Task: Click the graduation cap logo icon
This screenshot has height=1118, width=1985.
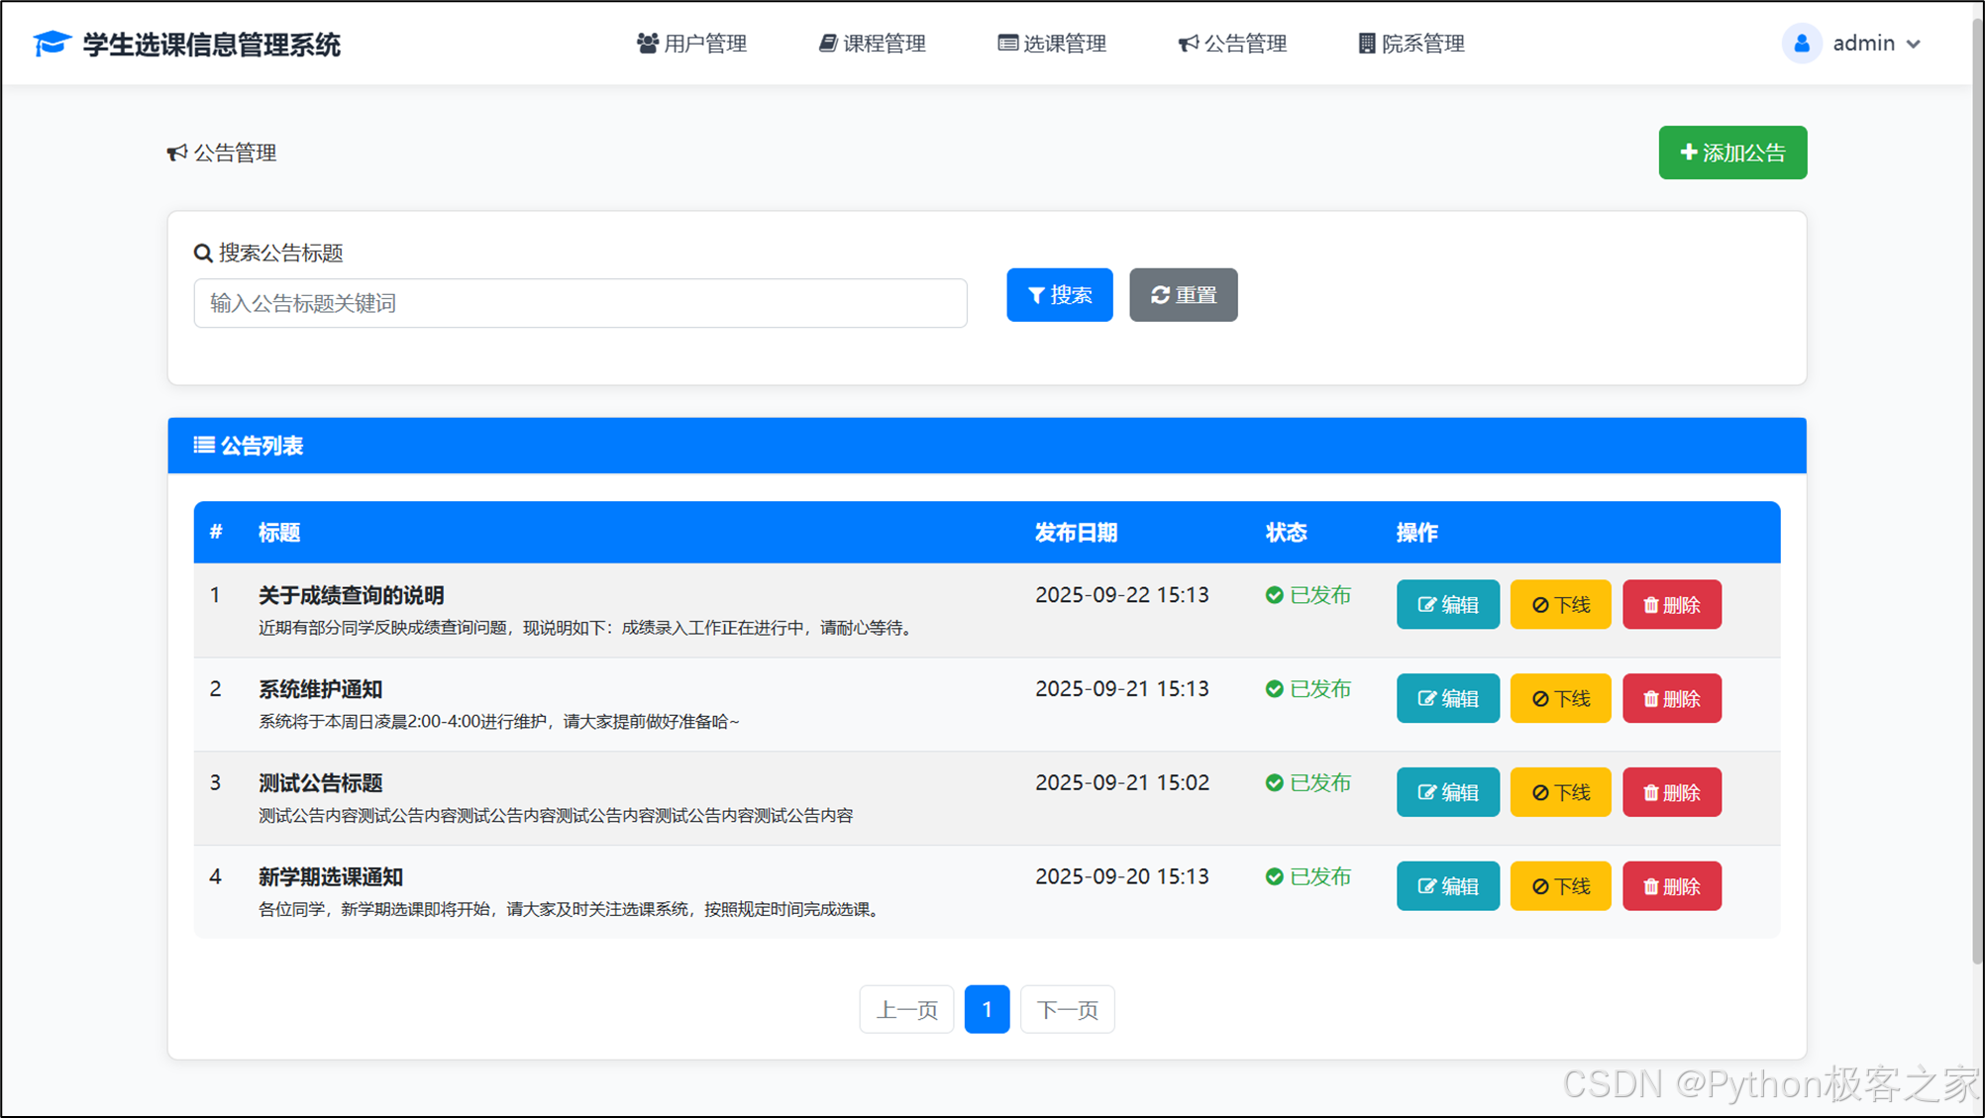Action: 52,44
